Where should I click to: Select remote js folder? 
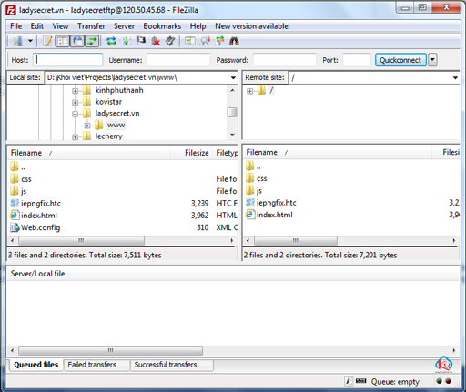point(259,190)
